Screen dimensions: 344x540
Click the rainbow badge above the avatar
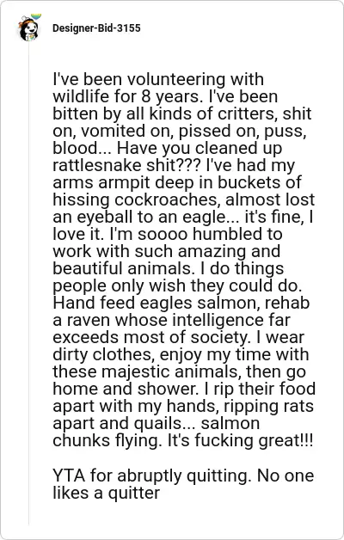click(36, 16)
